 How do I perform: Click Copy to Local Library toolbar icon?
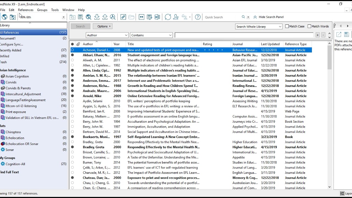(72, 17)
